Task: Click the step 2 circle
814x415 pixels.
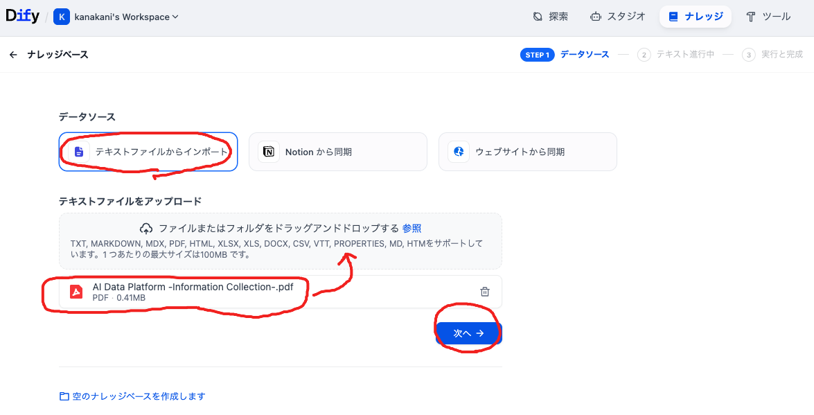Action: tap(644, 55)
